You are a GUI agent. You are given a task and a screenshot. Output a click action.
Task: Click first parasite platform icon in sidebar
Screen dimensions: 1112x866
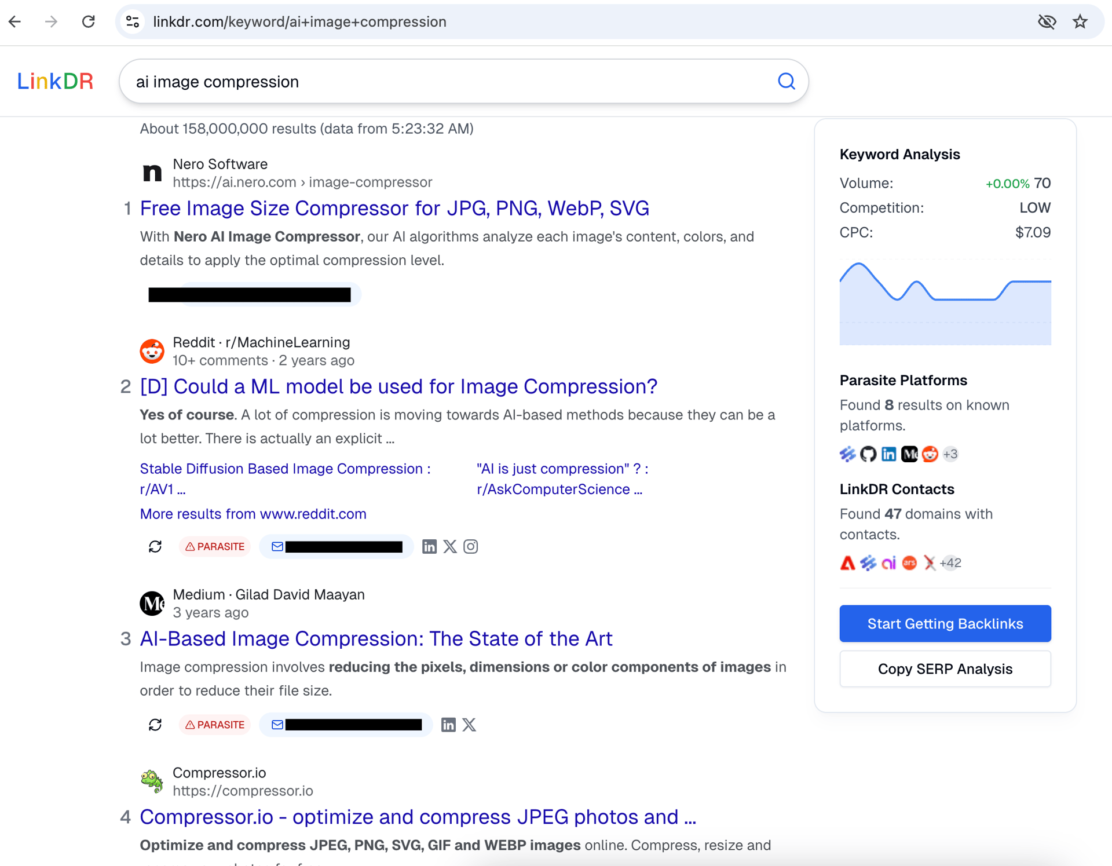point(847,454)
